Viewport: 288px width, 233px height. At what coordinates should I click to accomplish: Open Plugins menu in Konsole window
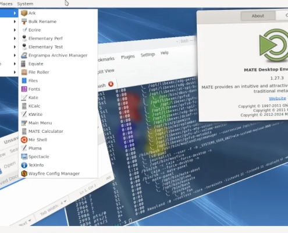tap(128, 57)
